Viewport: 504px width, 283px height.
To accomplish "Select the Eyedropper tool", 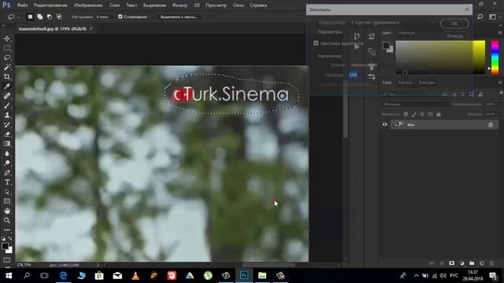I will point(7,86).
